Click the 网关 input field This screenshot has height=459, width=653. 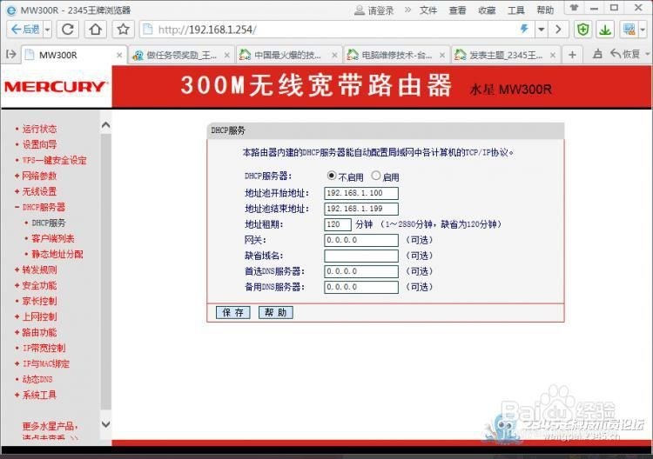coord(361,240)
